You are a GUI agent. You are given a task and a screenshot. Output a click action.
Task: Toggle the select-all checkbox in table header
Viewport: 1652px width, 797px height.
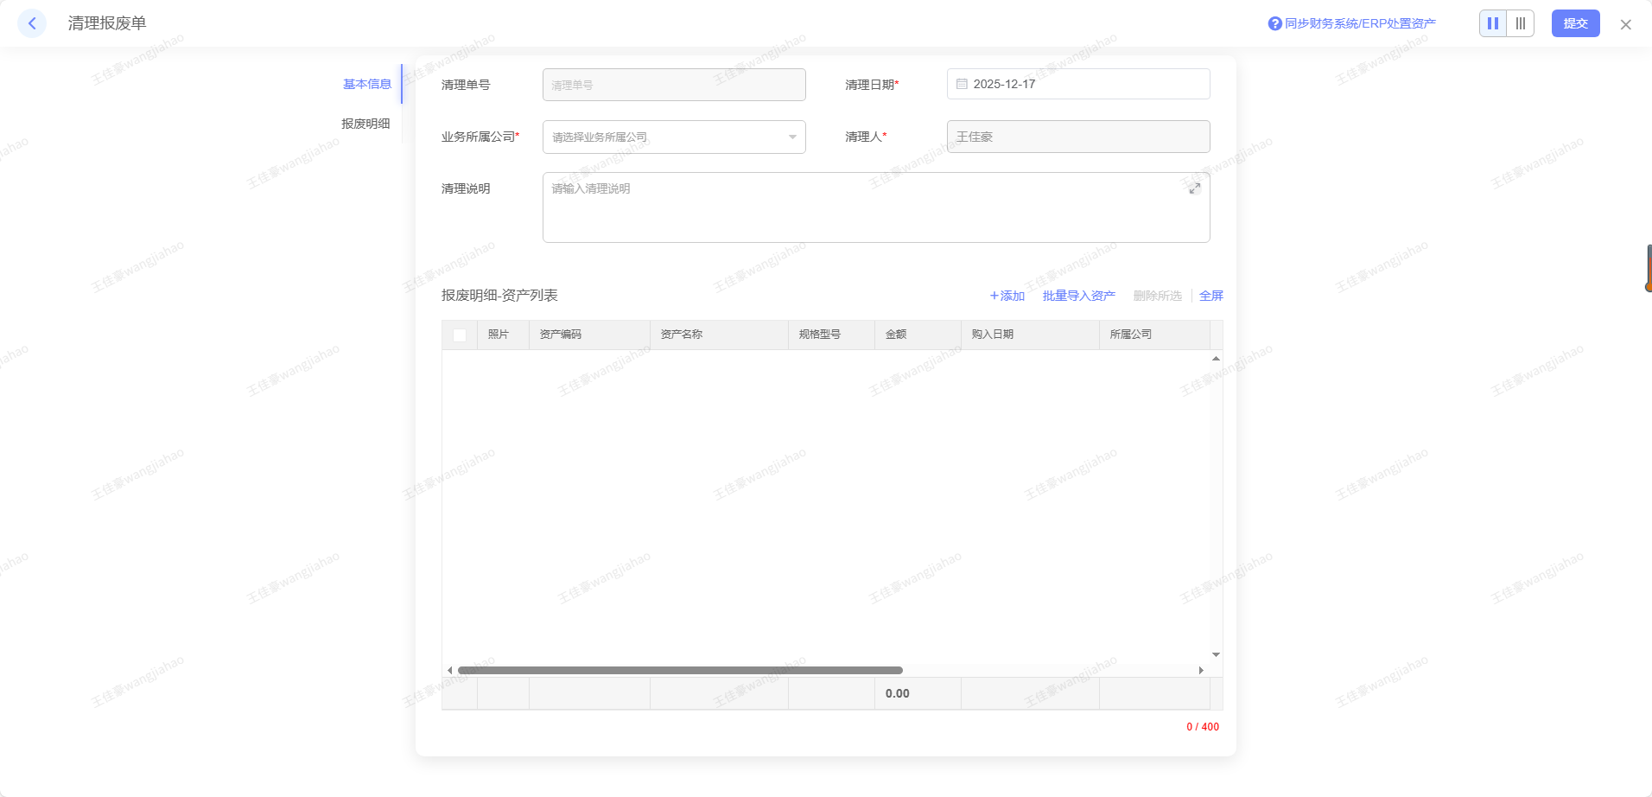(x=460, y=335)
